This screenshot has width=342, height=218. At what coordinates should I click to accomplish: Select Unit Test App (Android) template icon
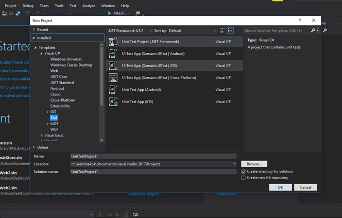coord(113,90)
